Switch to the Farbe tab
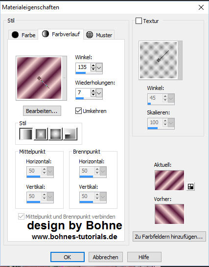 tap(23, 35)
